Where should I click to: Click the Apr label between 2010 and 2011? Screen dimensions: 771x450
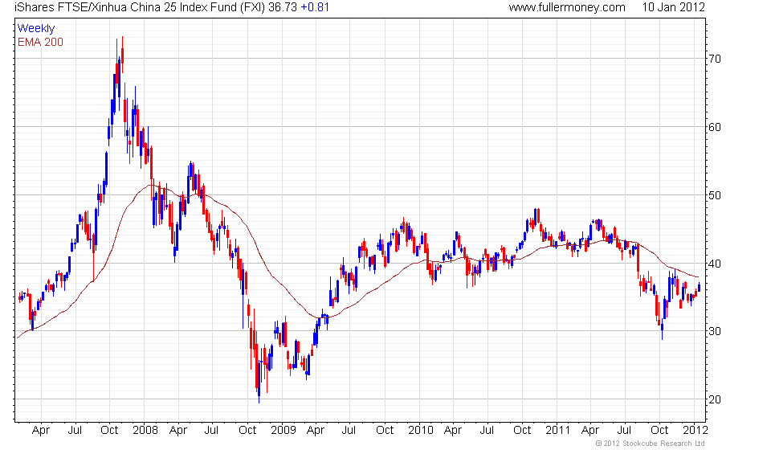(x=453, y=431)
